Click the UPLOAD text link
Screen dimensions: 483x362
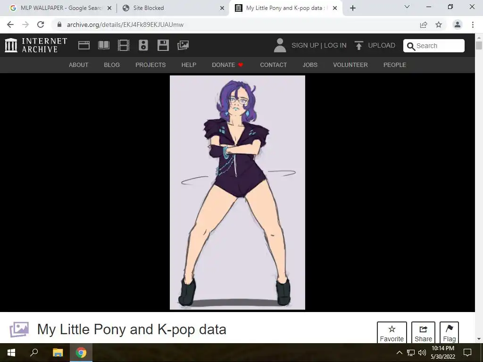[382, 46]
